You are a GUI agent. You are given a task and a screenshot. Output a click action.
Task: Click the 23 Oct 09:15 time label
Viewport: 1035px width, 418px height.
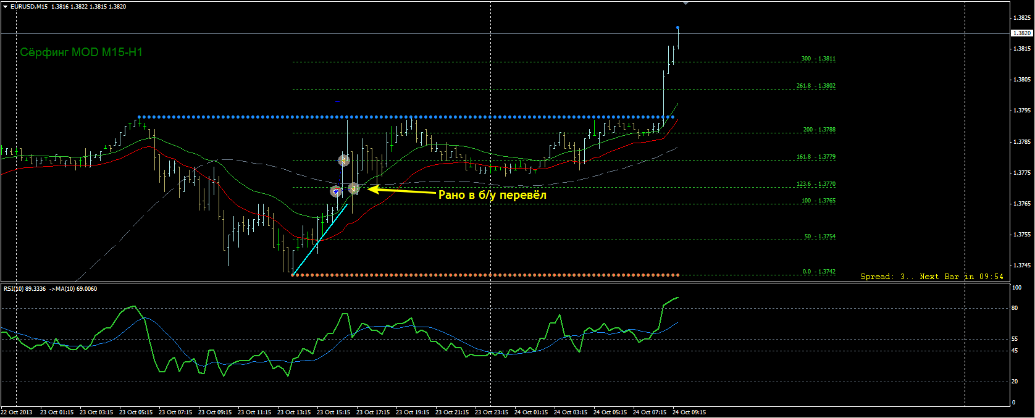click(215, 412)
